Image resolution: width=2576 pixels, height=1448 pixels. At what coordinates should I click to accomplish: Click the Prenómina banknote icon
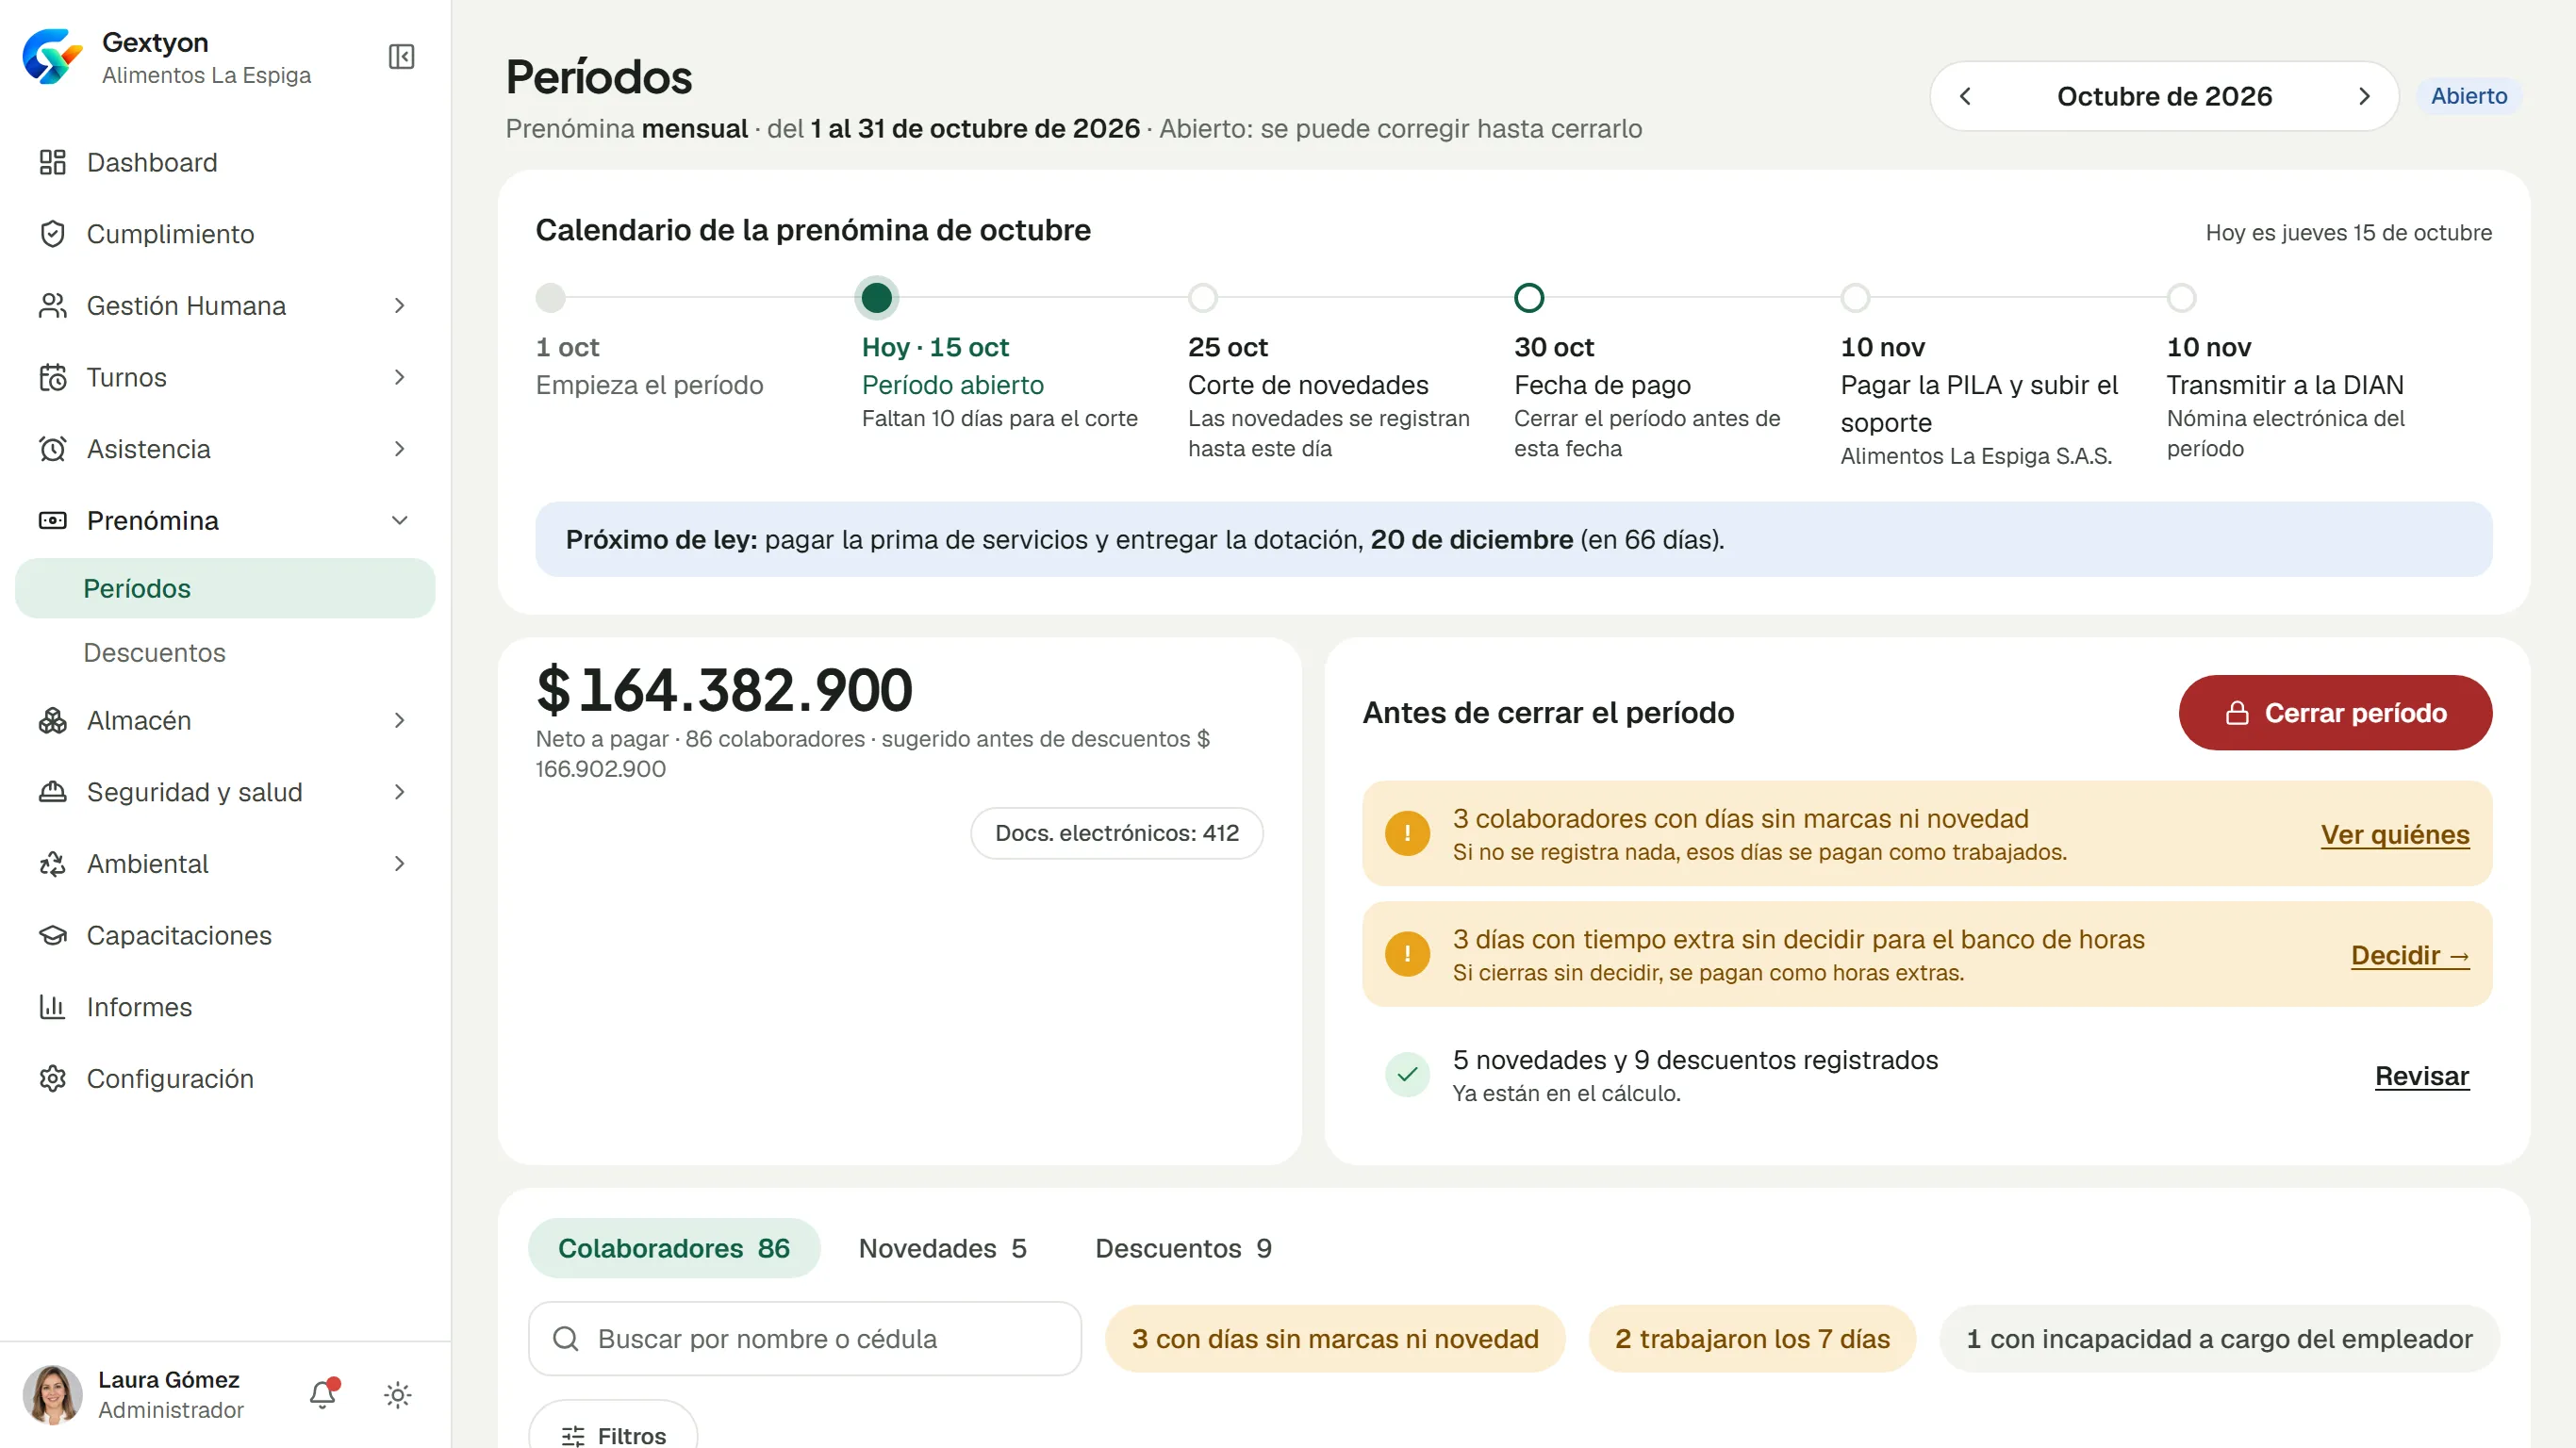click(x=53, y=520)
